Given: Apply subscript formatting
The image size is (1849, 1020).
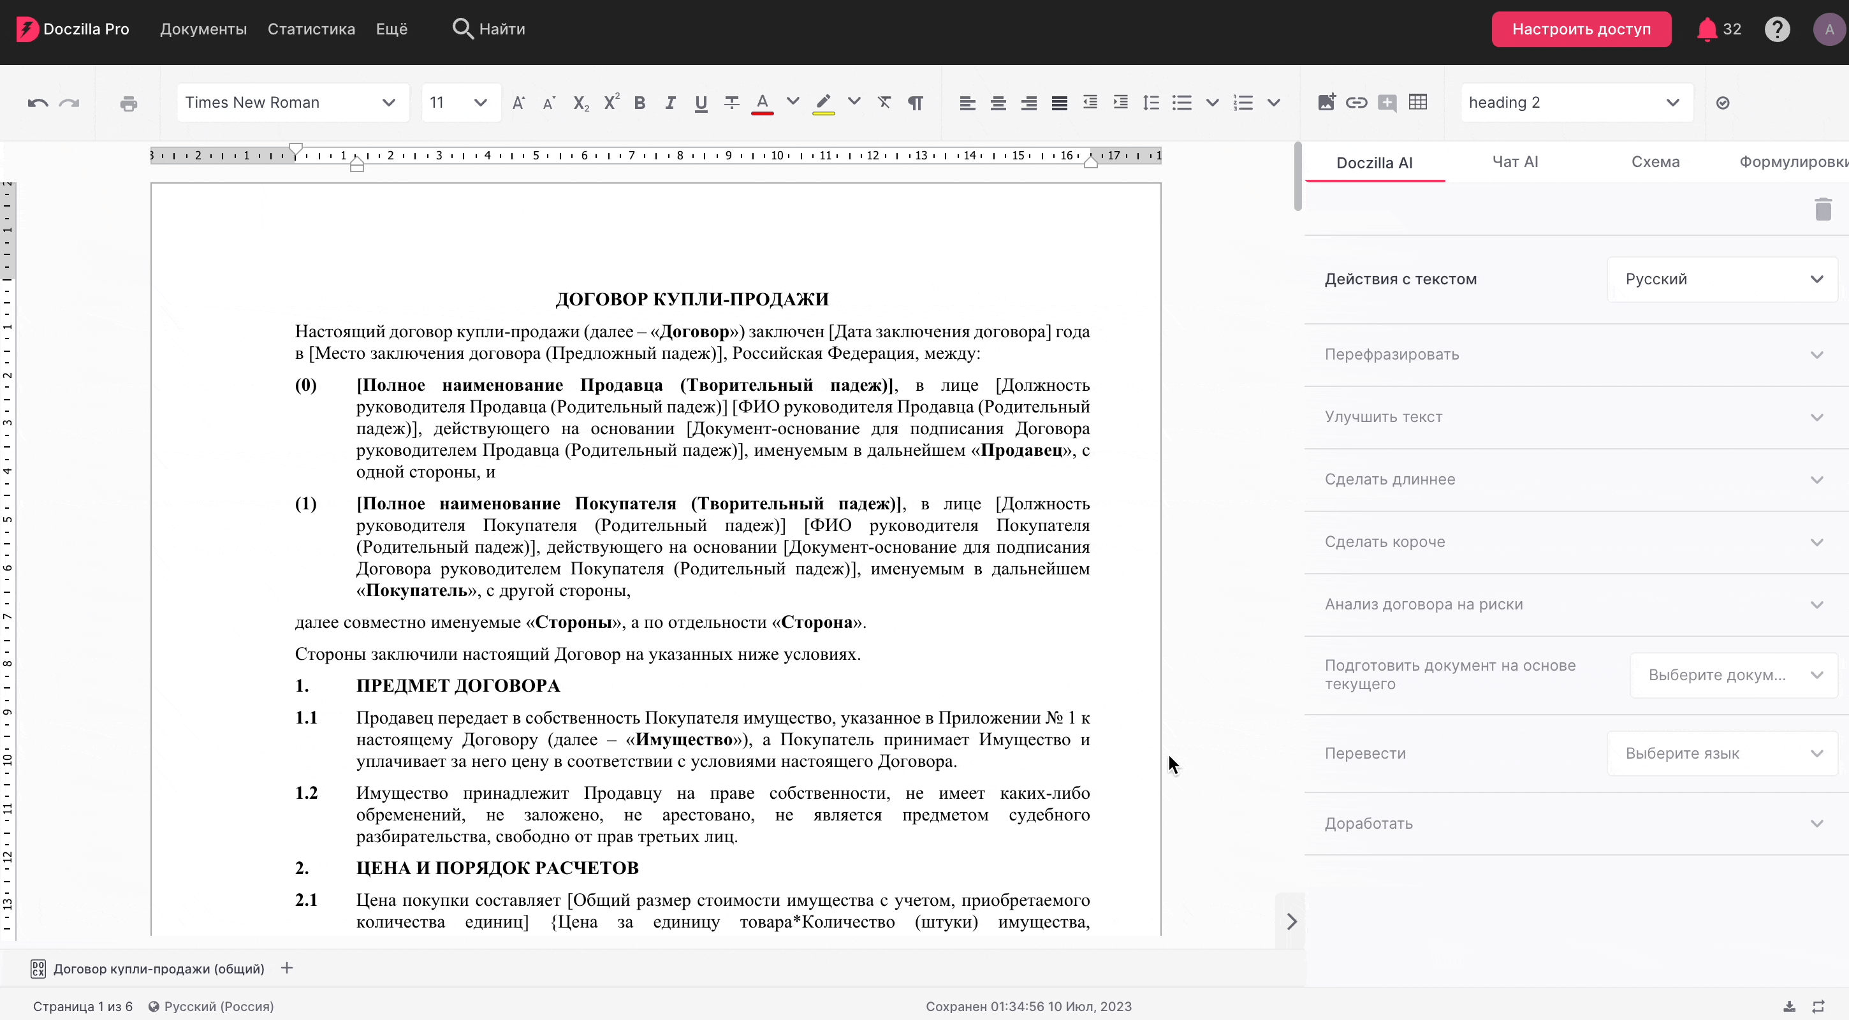Looking at the screenshot, I should [x=581, y=103].
